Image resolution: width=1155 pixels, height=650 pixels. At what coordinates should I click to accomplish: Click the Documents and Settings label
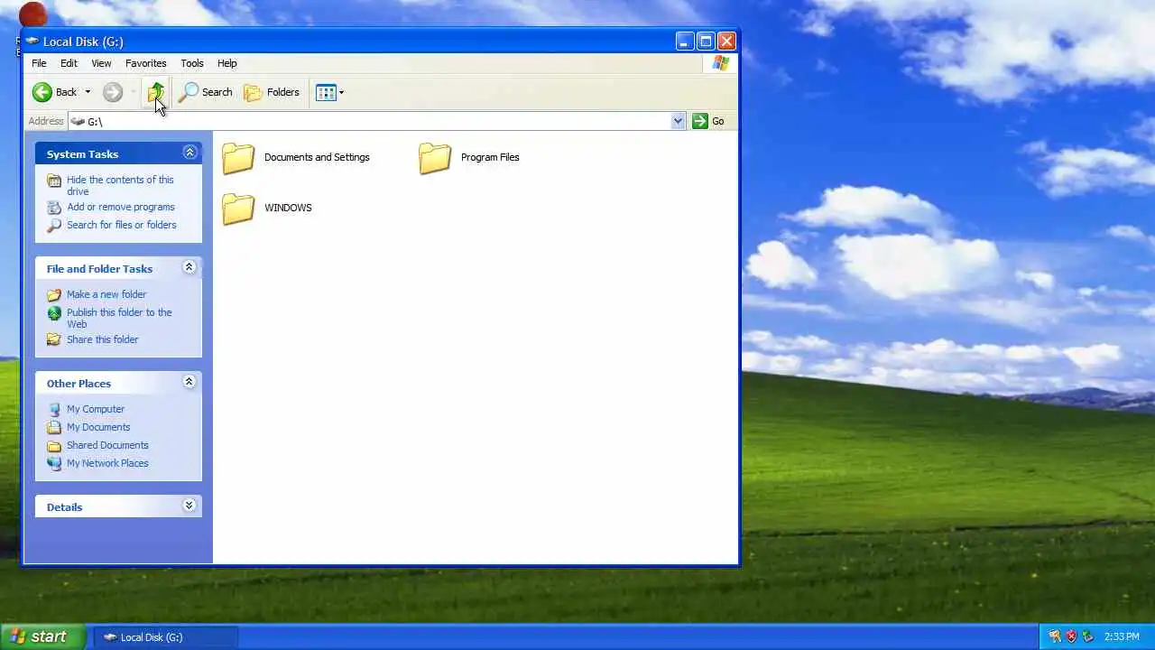pos(317,157)
